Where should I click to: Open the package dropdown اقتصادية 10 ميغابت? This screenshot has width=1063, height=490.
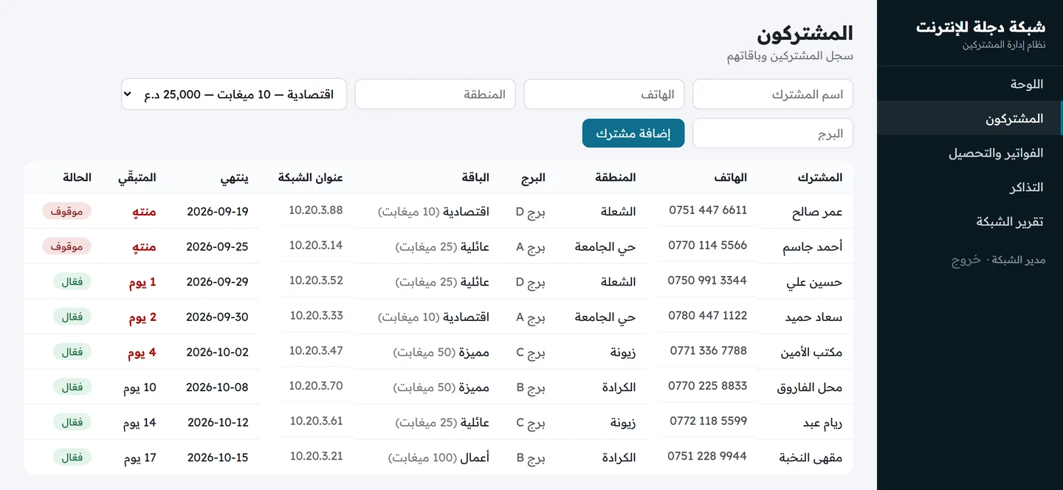tap(234, 94)
